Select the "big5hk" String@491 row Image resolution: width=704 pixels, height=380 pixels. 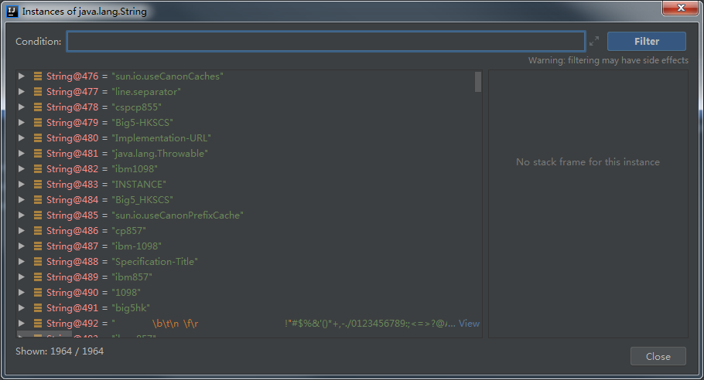point(249,308)
